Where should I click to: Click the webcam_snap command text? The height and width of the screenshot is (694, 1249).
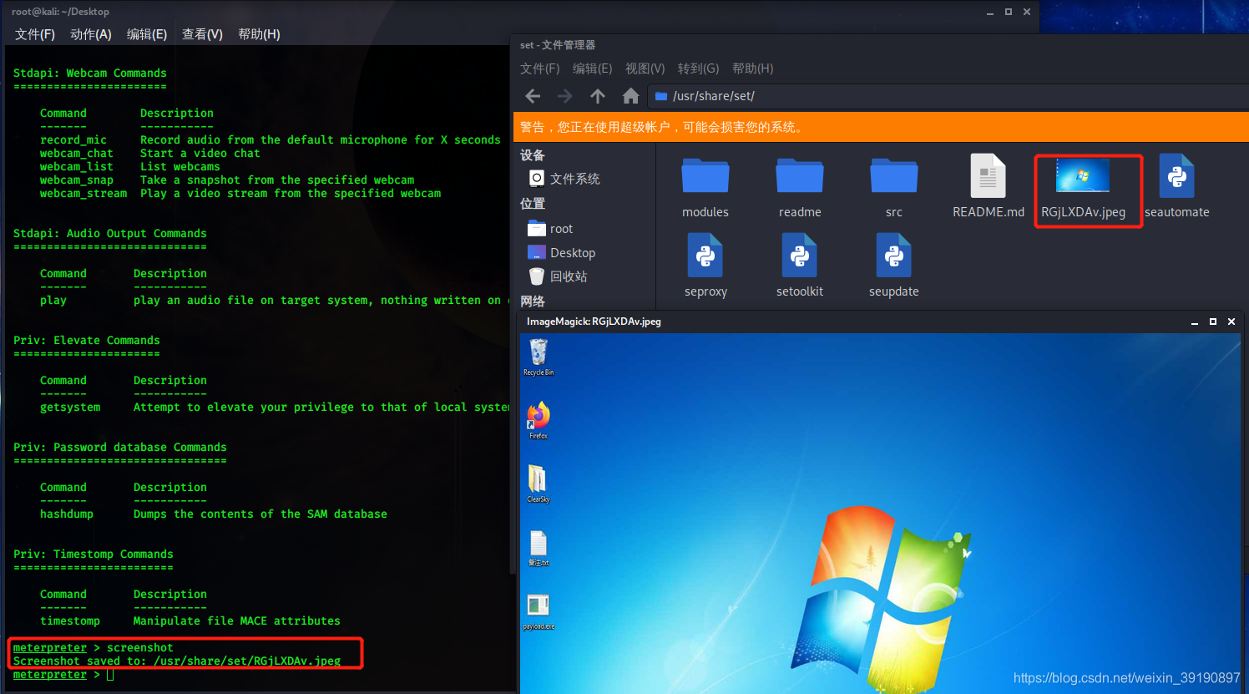77,180
